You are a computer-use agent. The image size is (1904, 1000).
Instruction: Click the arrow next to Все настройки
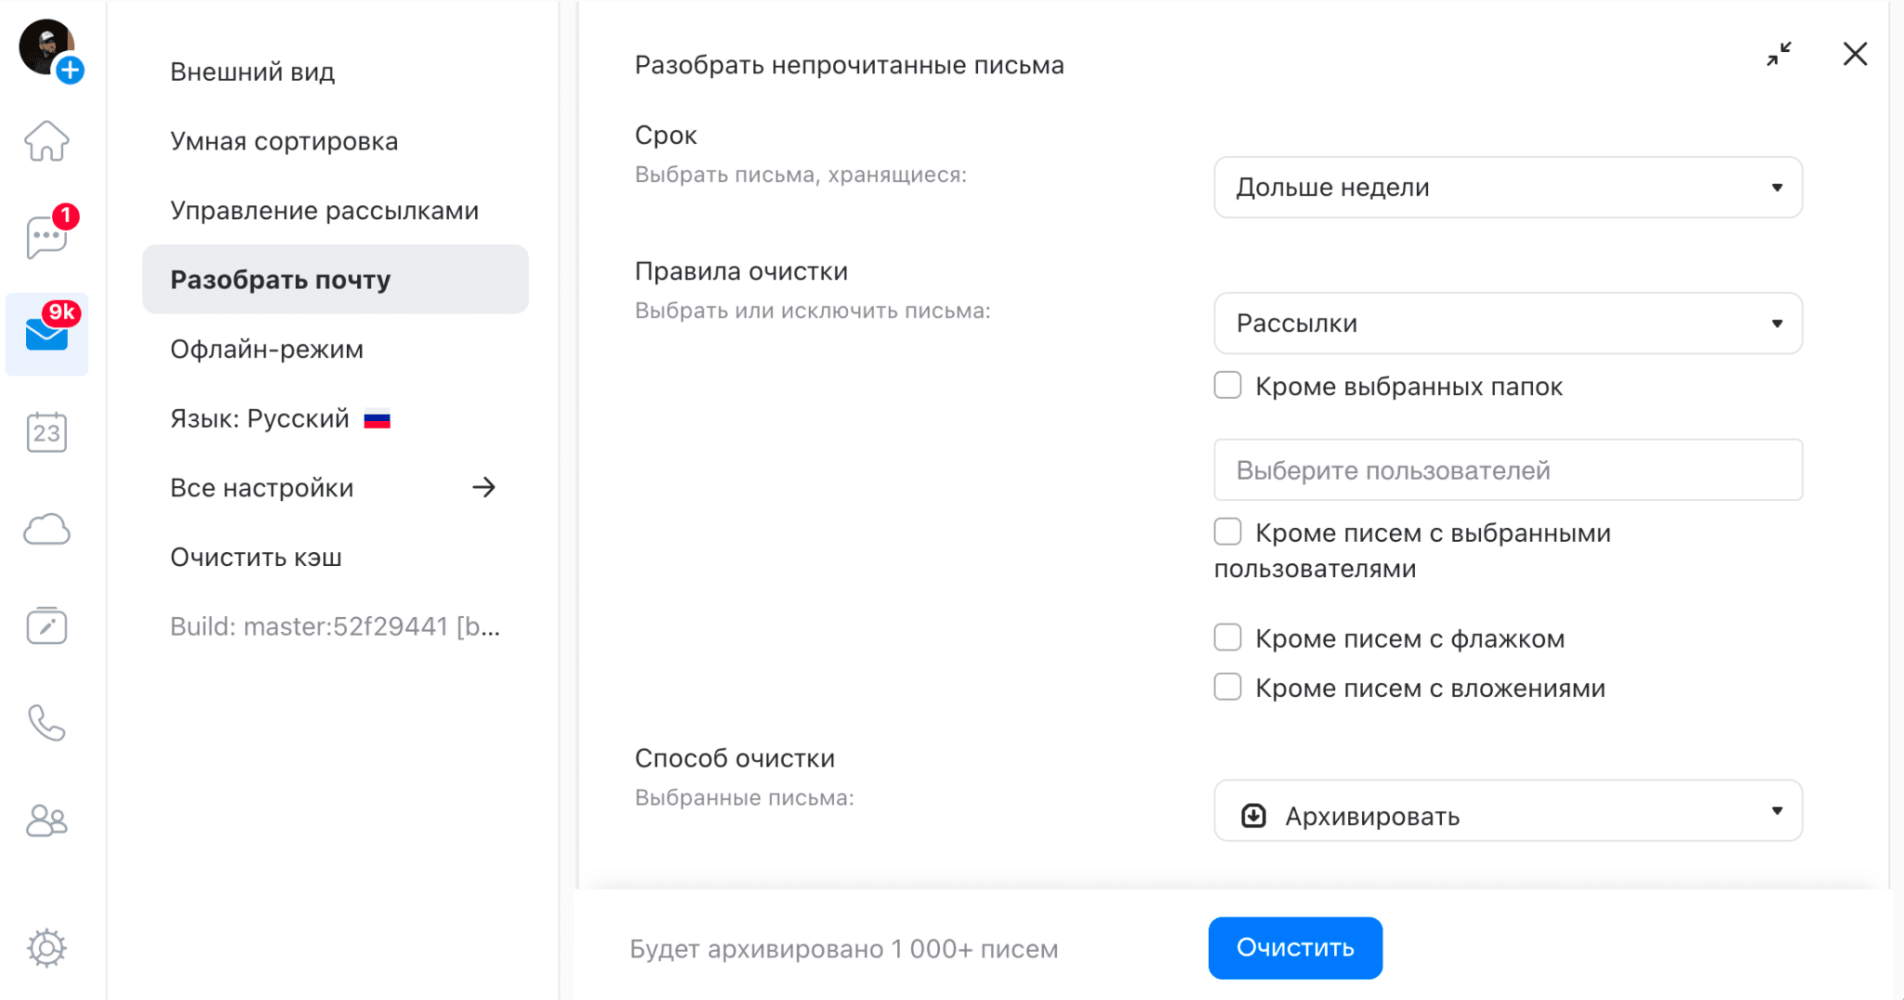click(483, 488)
